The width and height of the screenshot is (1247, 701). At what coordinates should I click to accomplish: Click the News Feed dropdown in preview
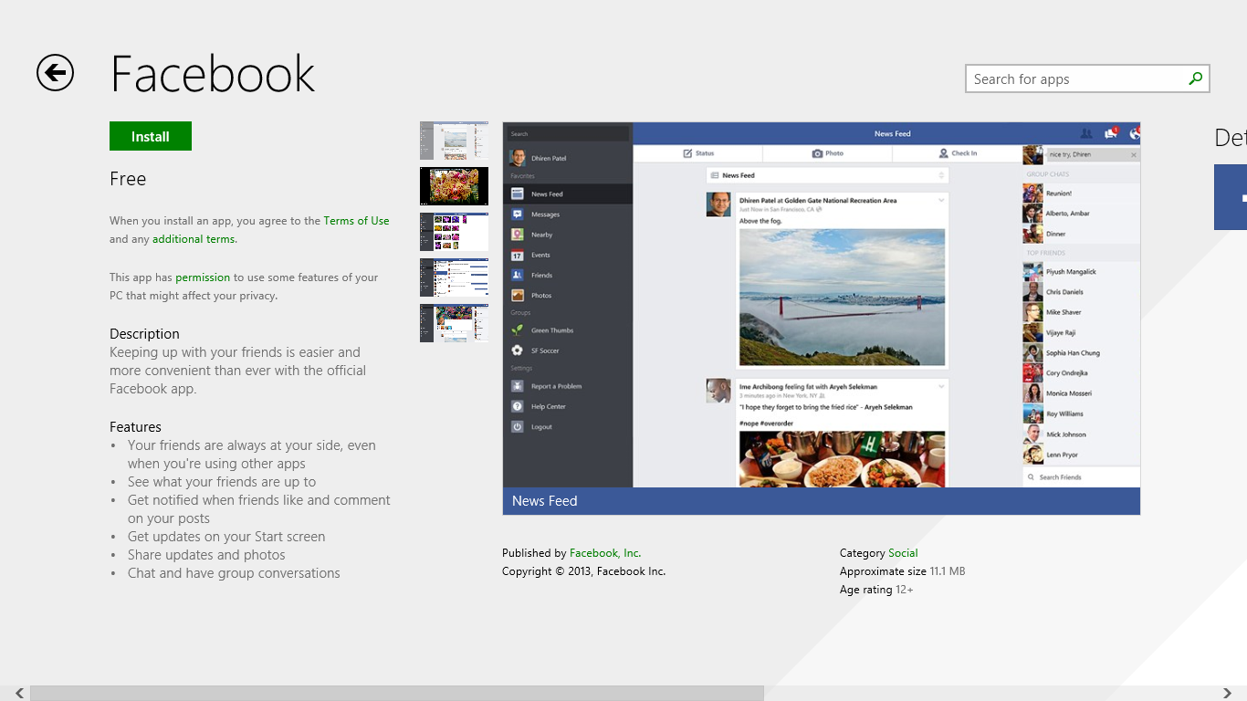(x=828, y=175)
